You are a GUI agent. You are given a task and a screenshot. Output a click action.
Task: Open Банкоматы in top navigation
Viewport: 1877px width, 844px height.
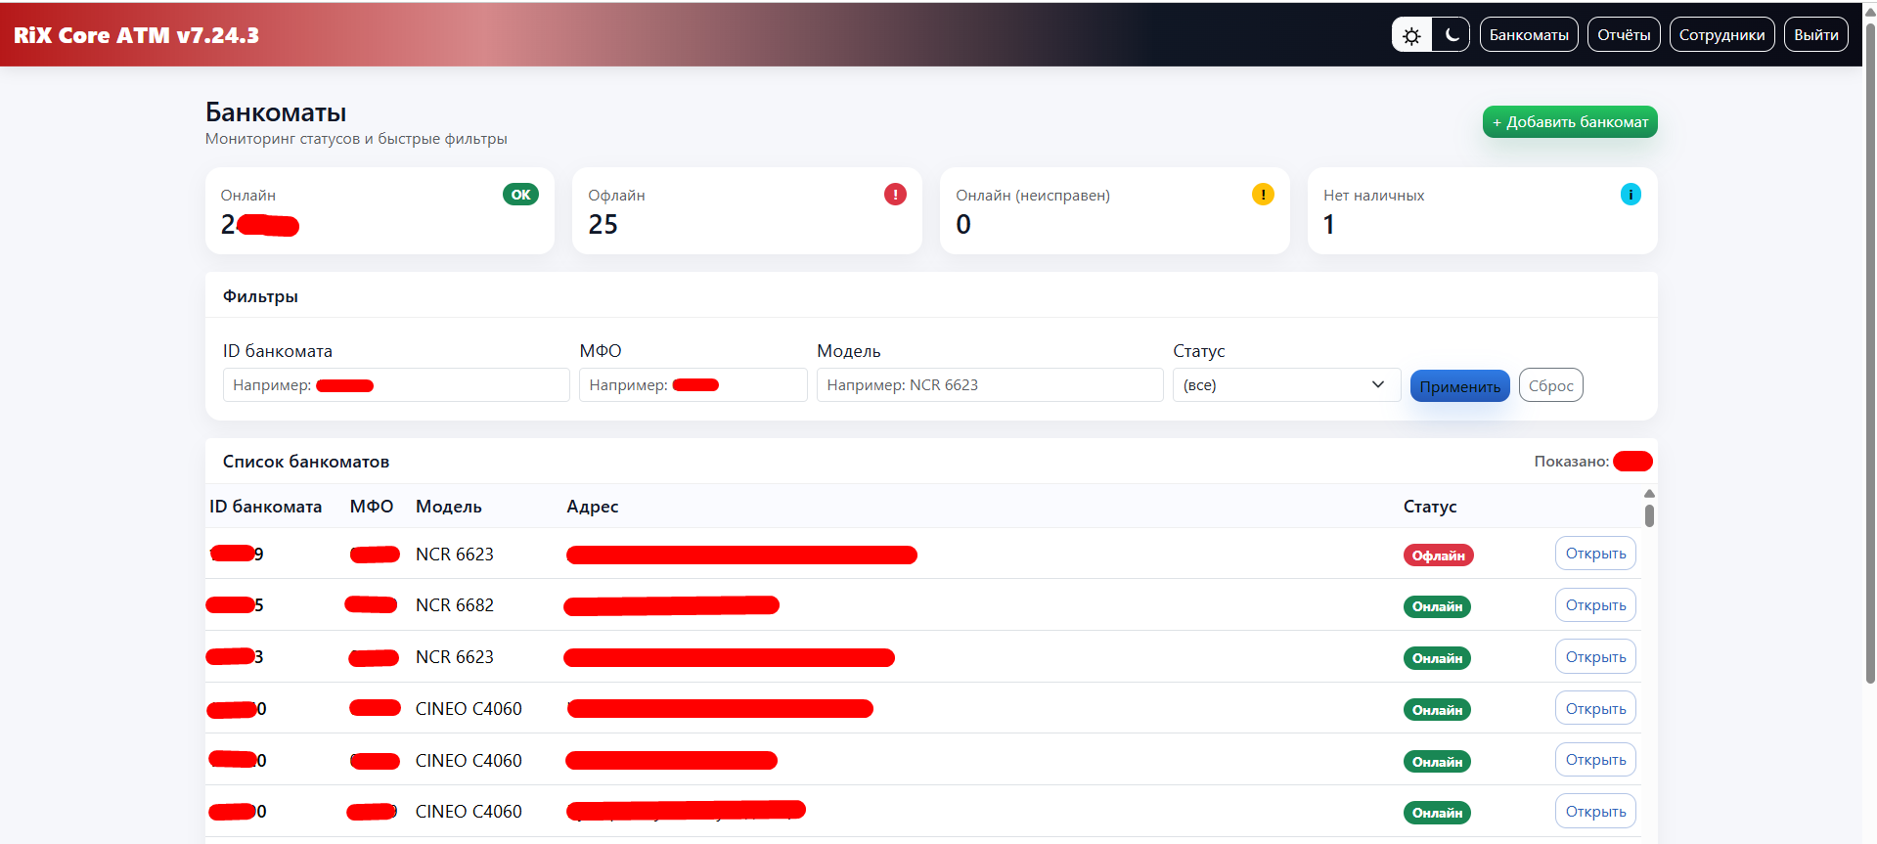[1528, 35]
